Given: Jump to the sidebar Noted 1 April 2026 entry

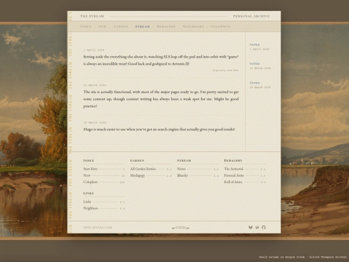Looking at the screenshot, I should coord(260,47).
